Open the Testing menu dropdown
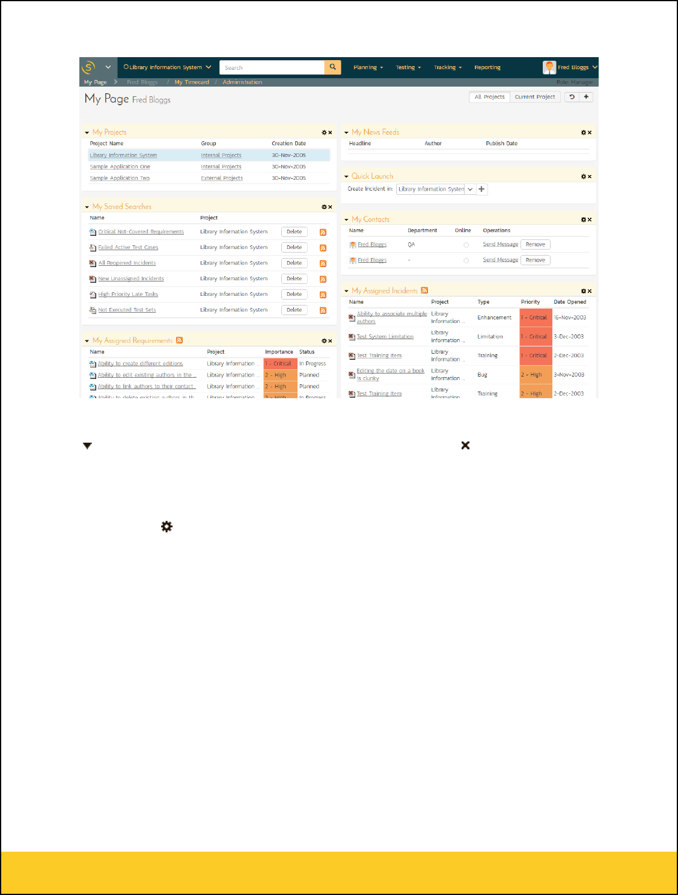Viewport: 678px width, 895px height. click(x=408, y=67)
